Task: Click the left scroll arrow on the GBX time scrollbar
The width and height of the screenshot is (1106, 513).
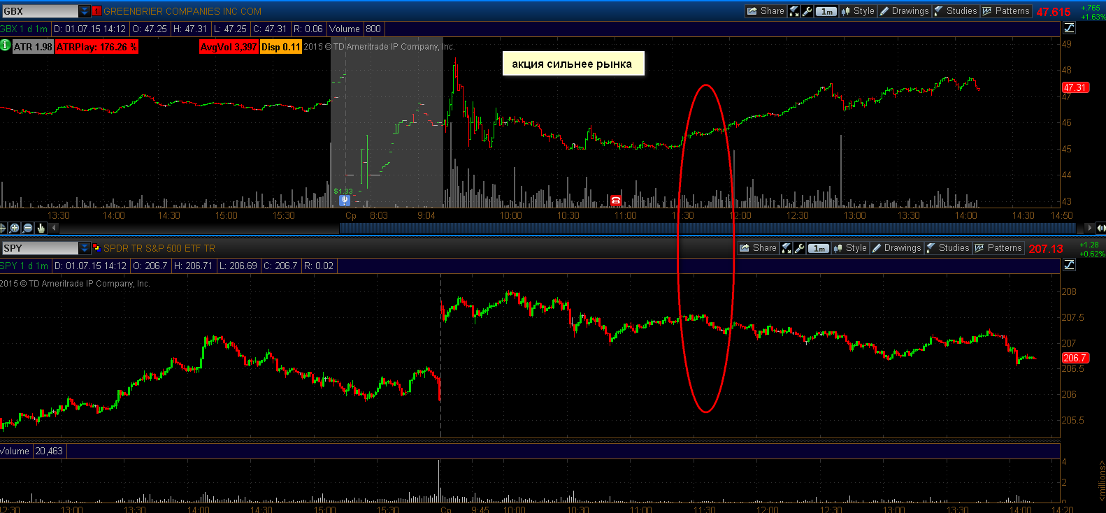Action: (54, 228)
